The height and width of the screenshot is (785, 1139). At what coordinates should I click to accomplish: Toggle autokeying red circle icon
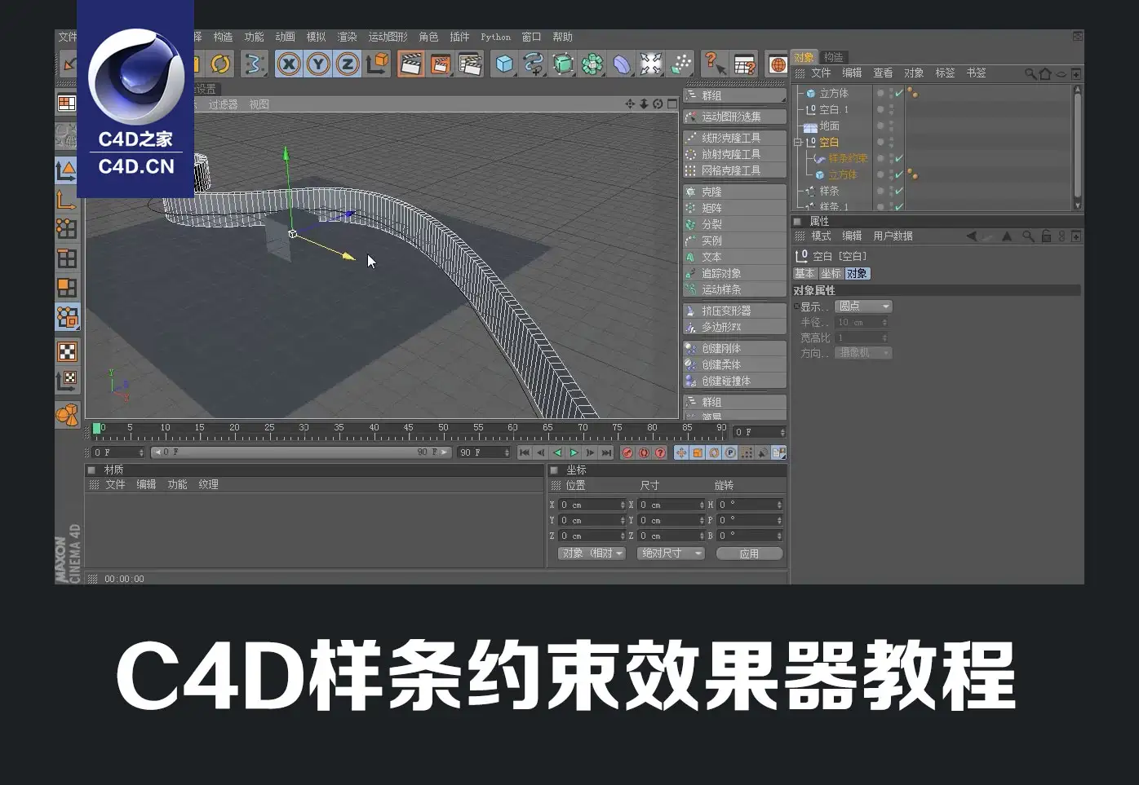click(x=644, y=452)
